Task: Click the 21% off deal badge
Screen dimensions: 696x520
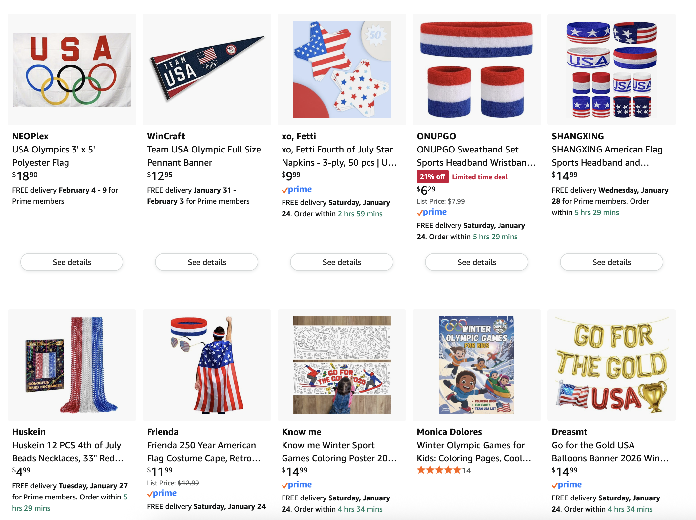Action: point(432,177)
